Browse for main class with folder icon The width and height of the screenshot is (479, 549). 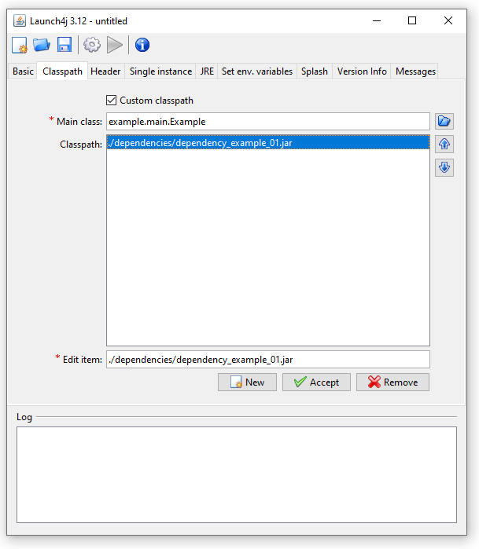444,122
